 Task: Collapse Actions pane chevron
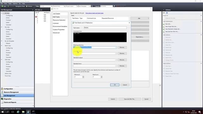(x=164, y=10)
